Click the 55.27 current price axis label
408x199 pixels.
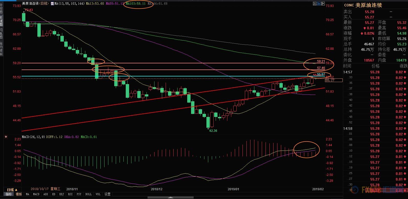tap(333, 80)
